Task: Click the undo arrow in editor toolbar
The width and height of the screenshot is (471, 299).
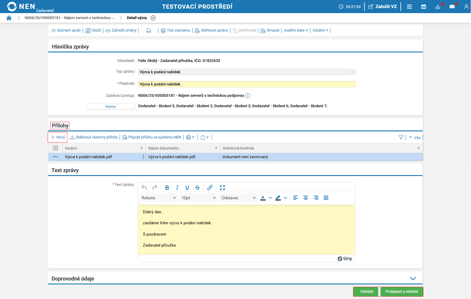Action: tap(144, 188)
